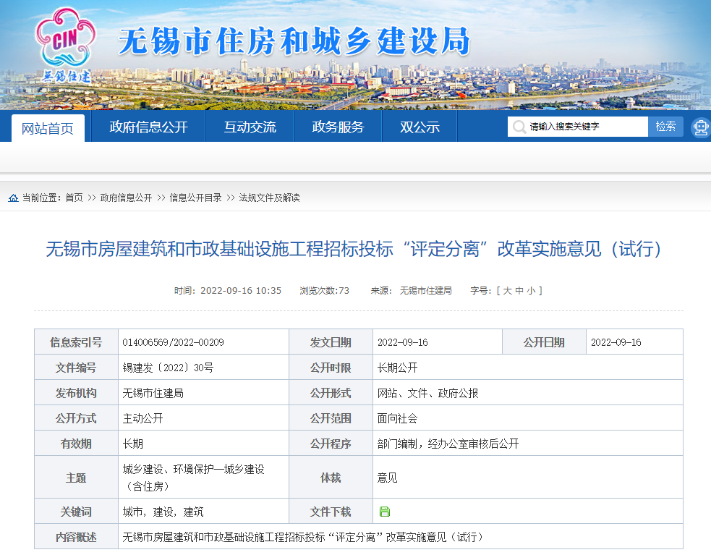Viewport: 711px width, 555px height.
Task: Open the 互动交流 menu
Action: [x=250, y=126]
